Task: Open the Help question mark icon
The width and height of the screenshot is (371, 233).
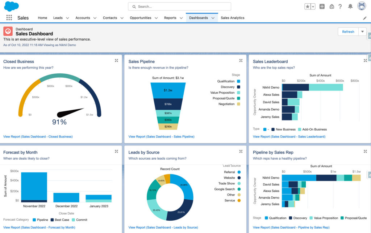Action: (x=340, y=7)
